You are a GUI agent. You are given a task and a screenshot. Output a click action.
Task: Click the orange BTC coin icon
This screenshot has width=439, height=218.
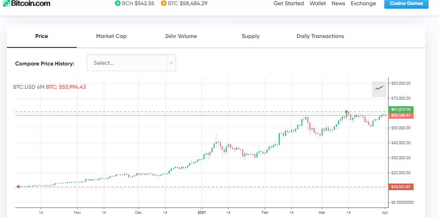click(x=164, y=3)
